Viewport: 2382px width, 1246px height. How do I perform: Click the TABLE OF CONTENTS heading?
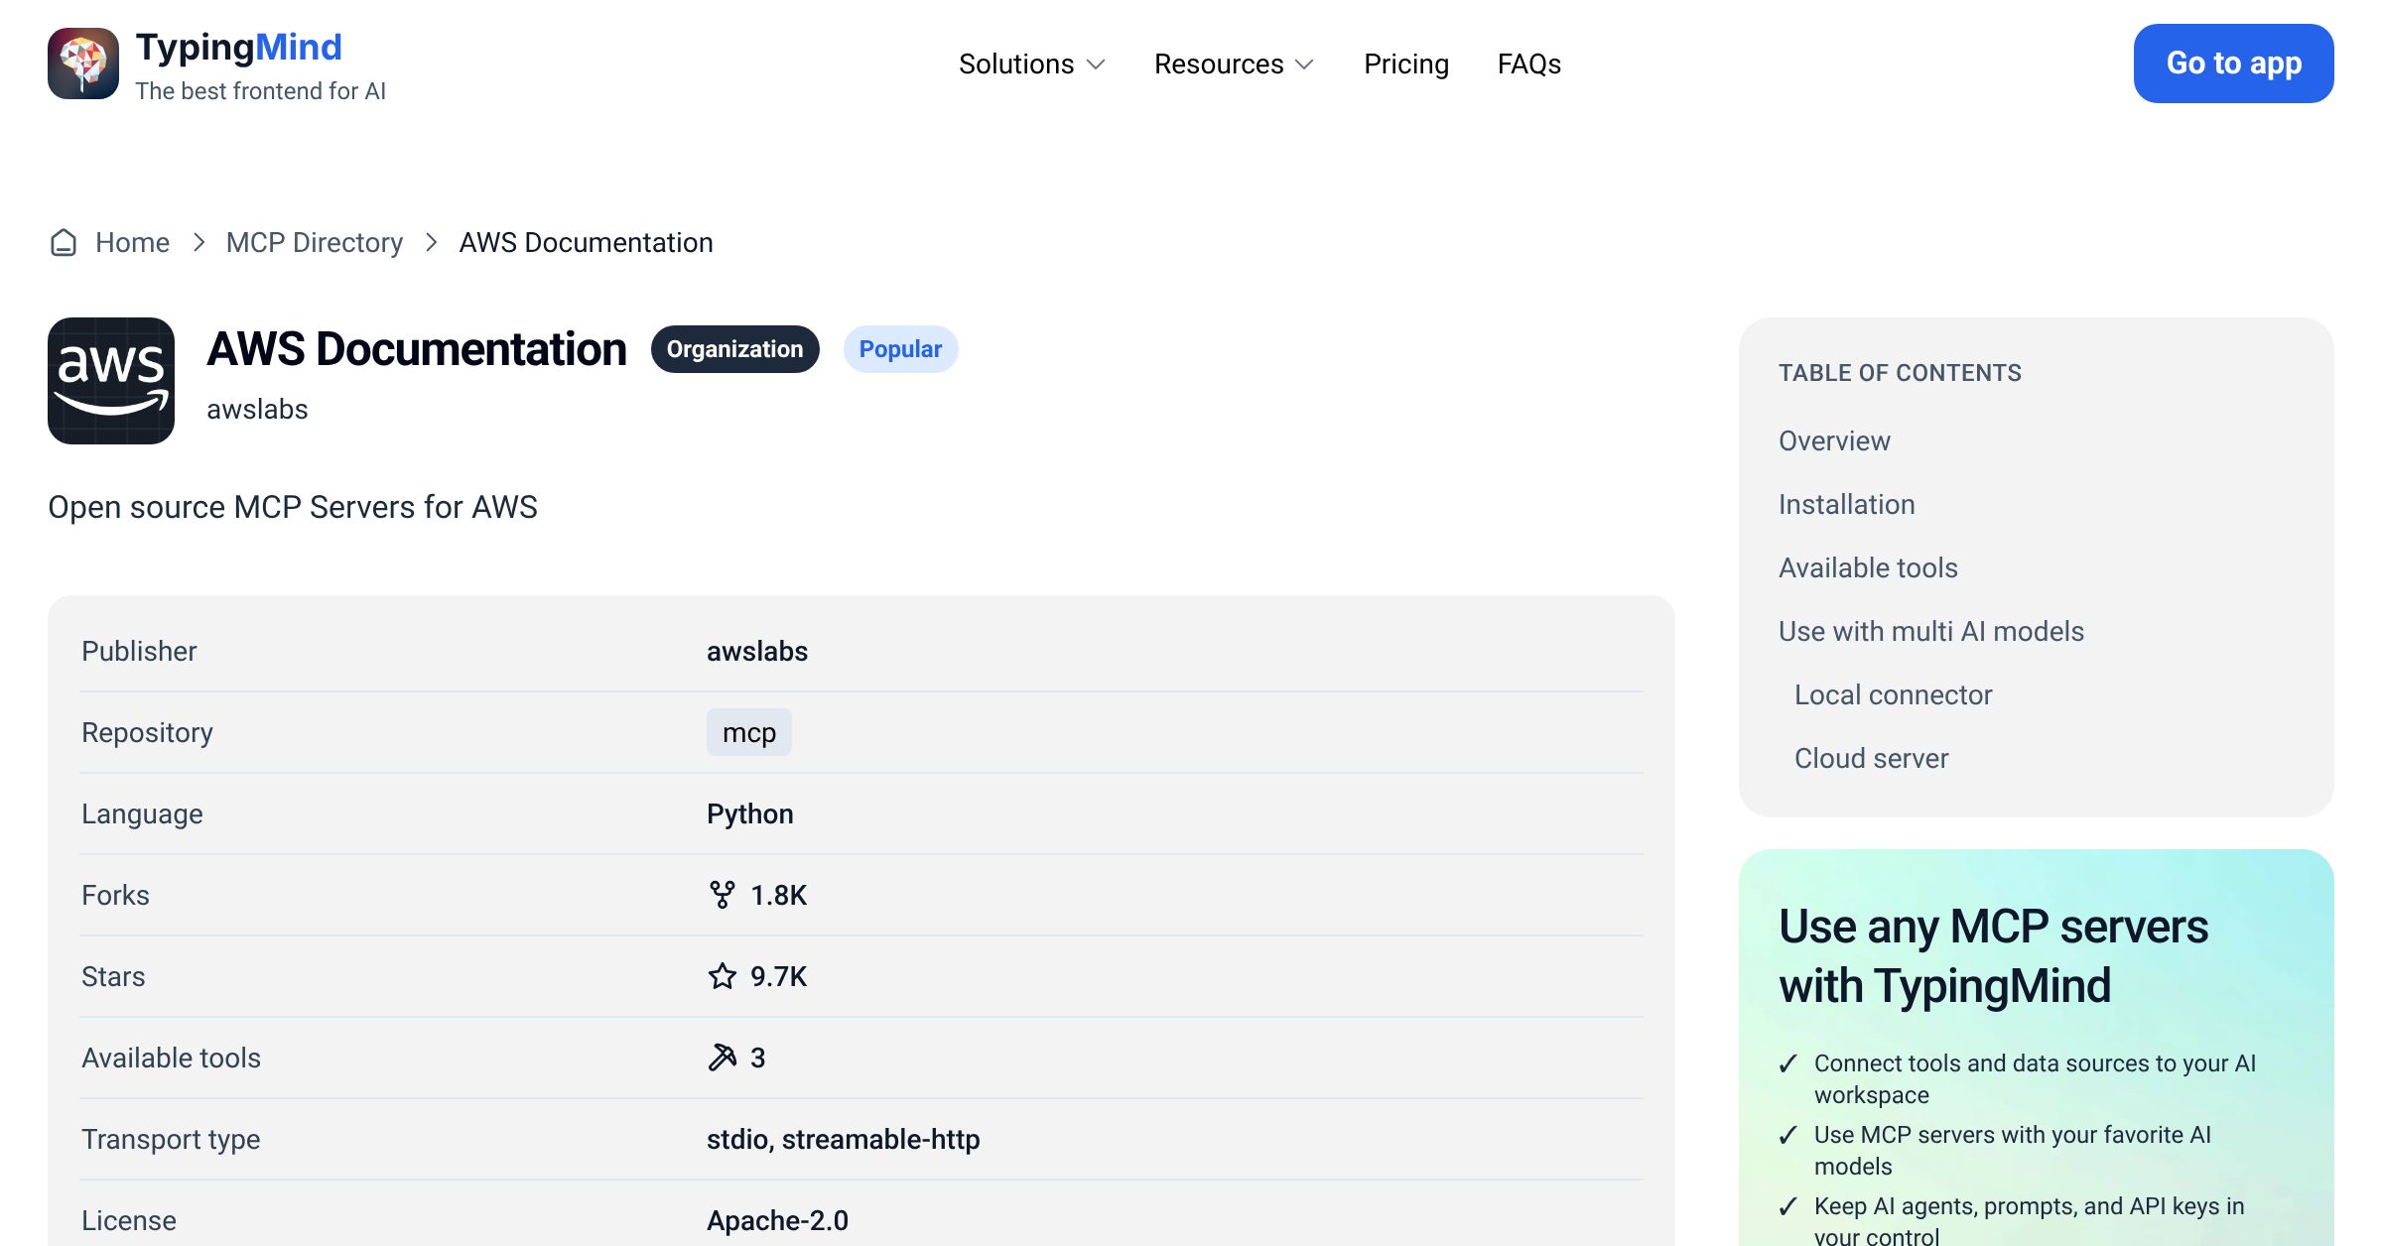coord(1900,373)
